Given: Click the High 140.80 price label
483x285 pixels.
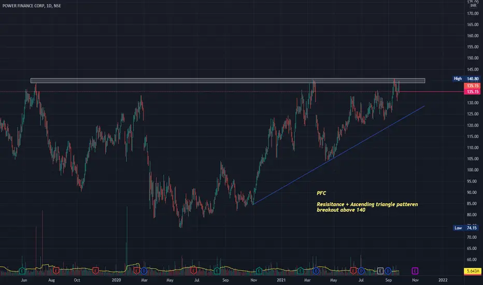Looking at the screenshot, I should pyautogui.click(x=466, y=79).
